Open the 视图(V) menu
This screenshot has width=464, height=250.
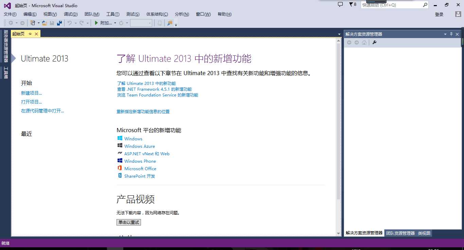coord(50,14)
